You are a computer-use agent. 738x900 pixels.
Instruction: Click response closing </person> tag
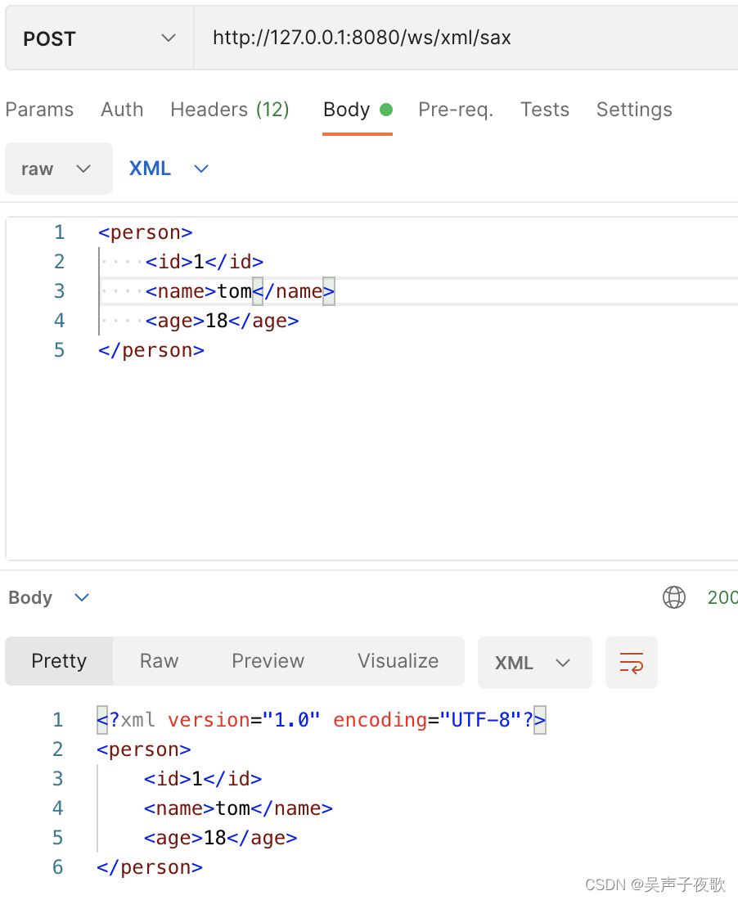pos(149,867)
